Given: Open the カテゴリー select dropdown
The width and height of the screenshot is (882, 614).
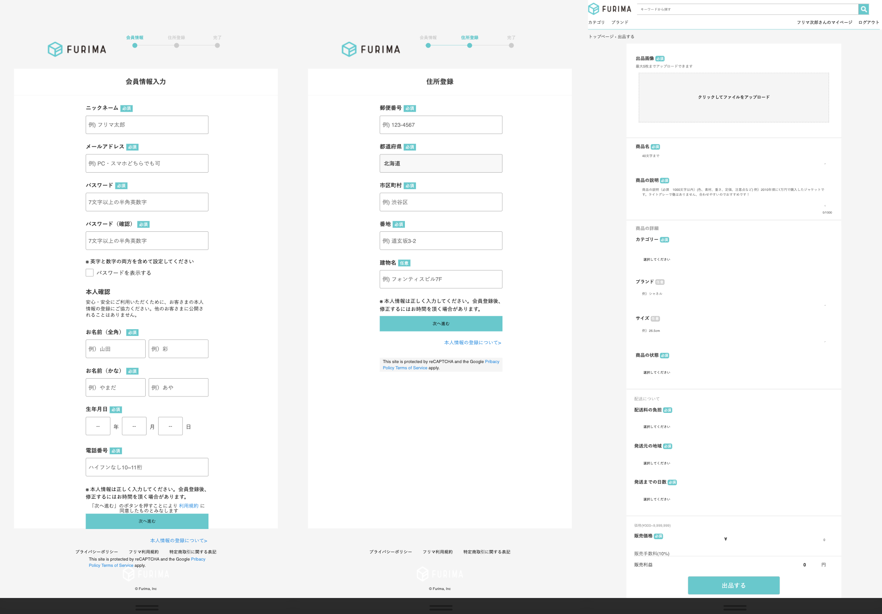Looking at the screenshot, I should click(657, 259).
